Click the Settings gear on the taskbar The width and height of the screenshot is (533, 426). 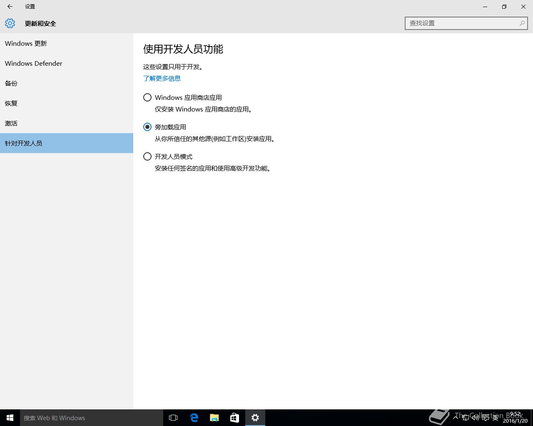pos(255,418)
